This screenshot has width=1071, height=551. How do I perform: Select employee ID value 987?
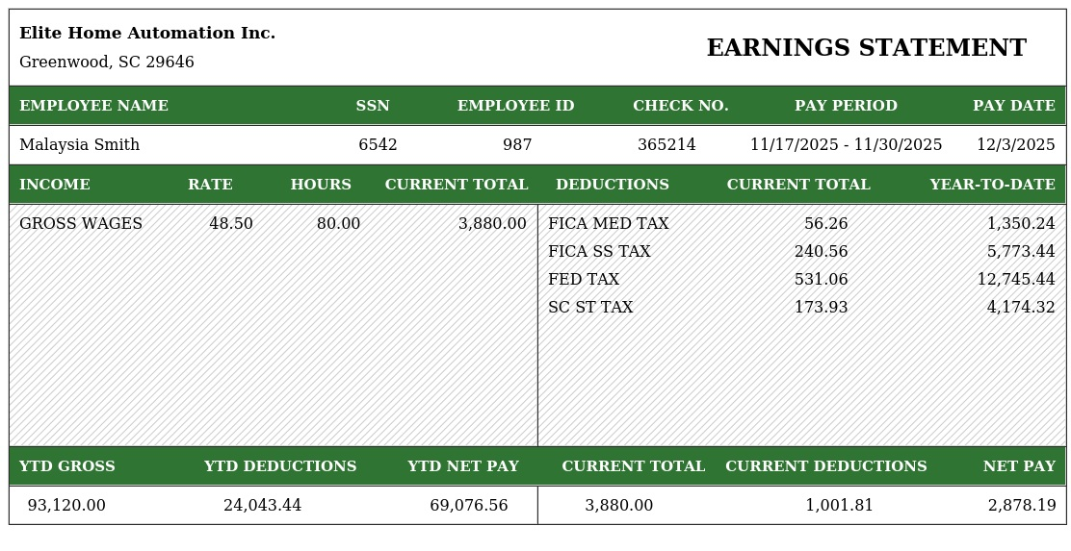[517, 144]
